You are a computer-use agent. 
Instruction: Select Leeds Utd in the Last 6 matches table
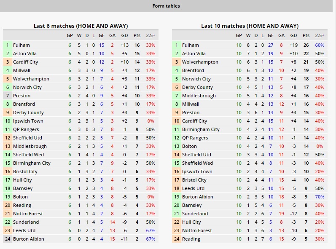point(24,230)
